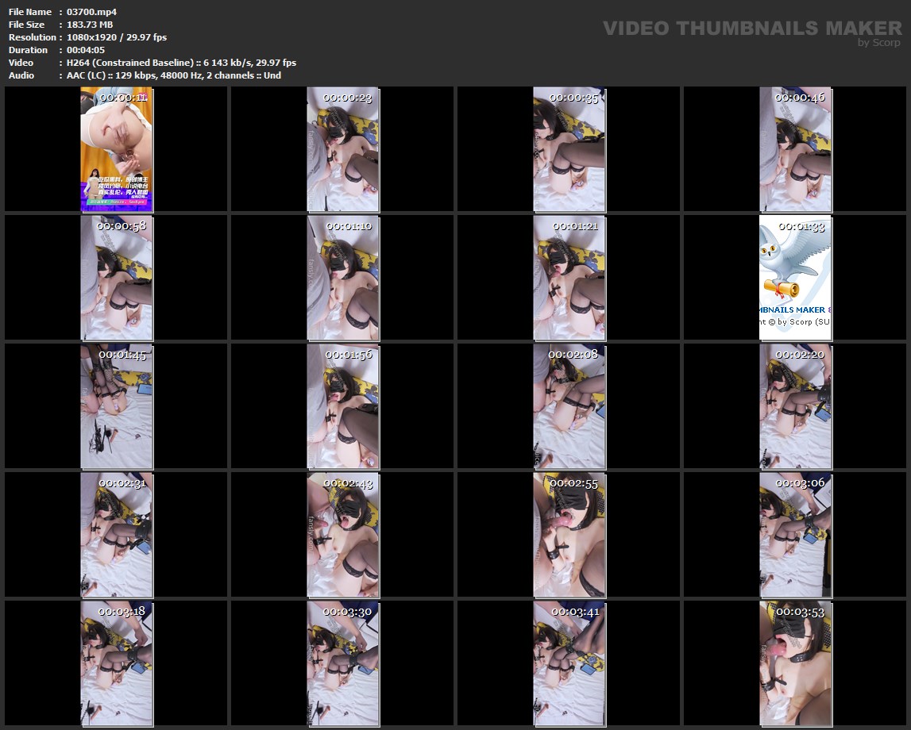Click the 'Resolution' label

tap(32, 37)
